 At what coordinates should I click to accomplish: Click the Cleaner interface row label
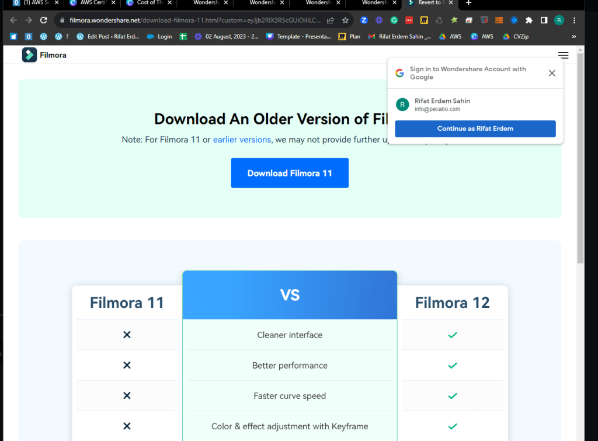pos(290,335)
